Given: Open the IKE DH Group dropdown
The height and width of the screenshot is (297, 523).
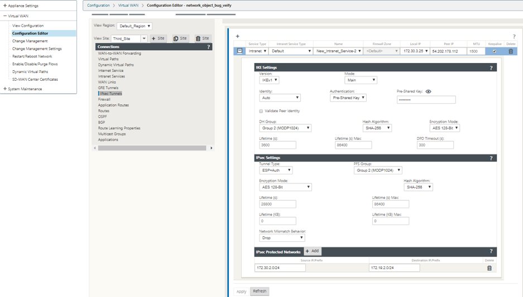Looking at the screenshot, I should coord(285,128).
